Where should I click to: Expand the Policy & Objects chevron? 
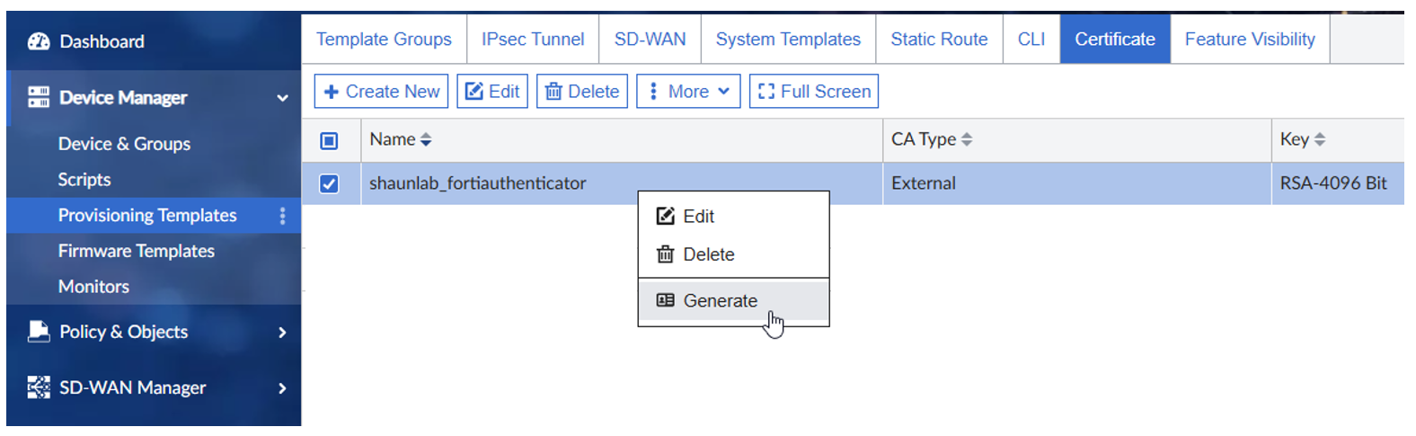click(x=282, y=333)
